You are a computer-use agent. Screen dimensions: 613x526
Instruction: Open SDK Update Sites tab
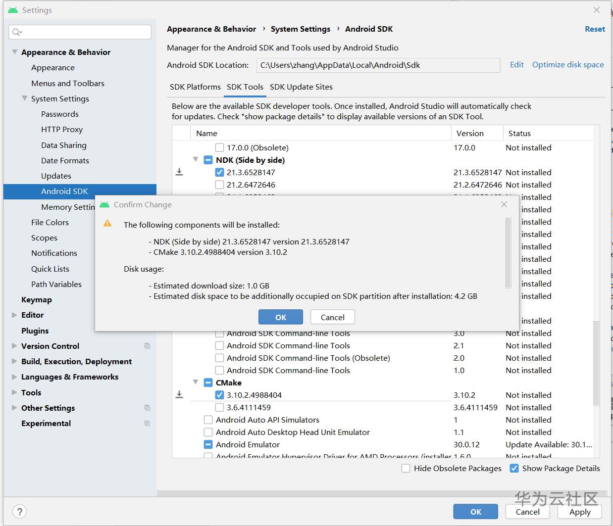301,87
